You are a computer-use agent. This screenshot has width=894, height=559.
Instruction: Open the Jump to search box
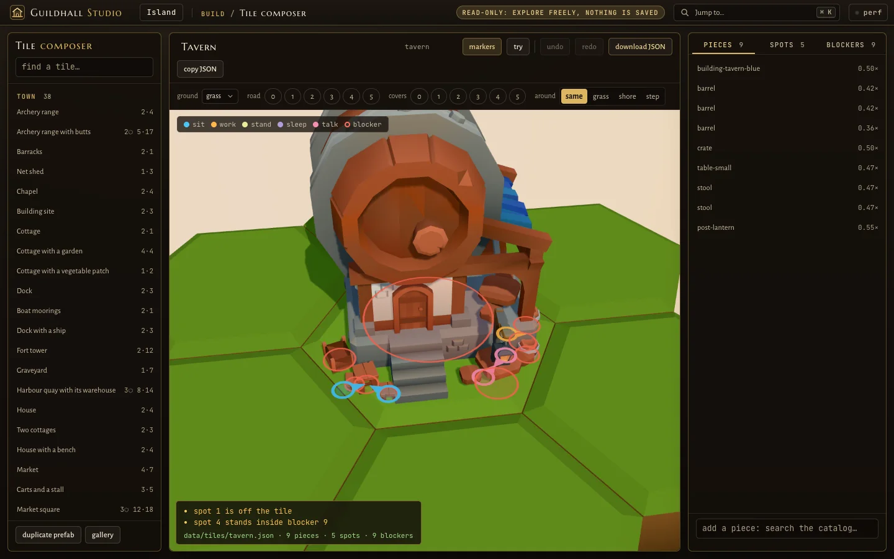tap(757, 12)
